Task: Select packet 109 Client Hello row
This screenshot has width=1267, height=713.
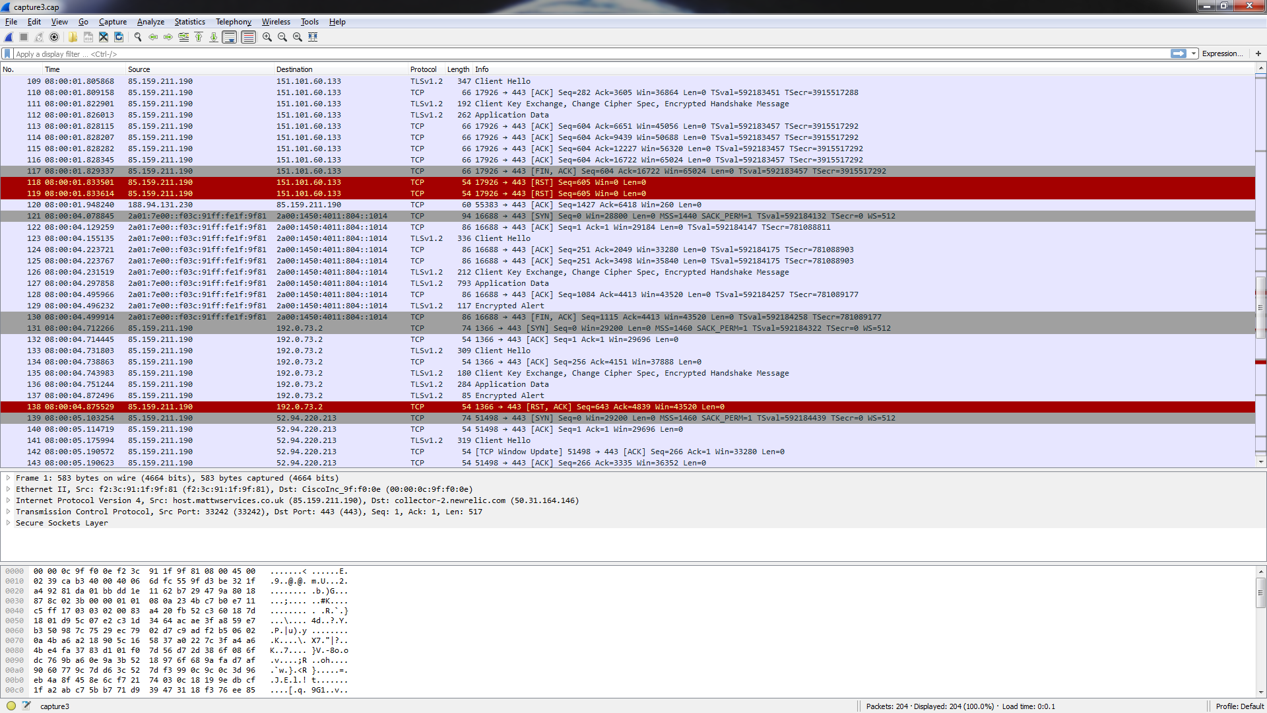Action: click(x=628, y=82)
